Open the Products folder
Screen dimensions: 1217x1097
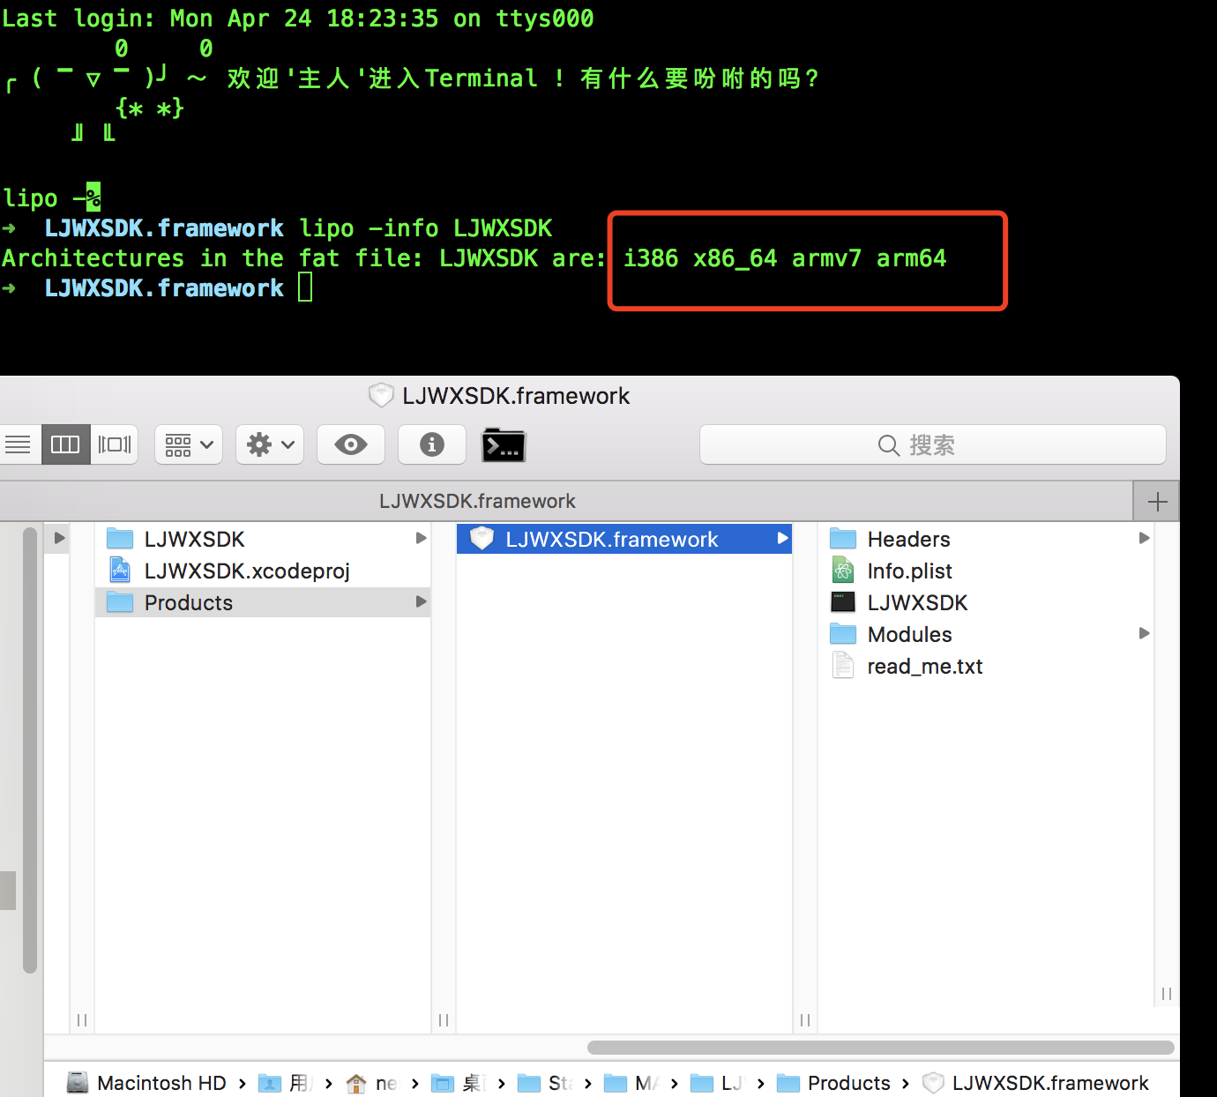[x=189, y=603]
